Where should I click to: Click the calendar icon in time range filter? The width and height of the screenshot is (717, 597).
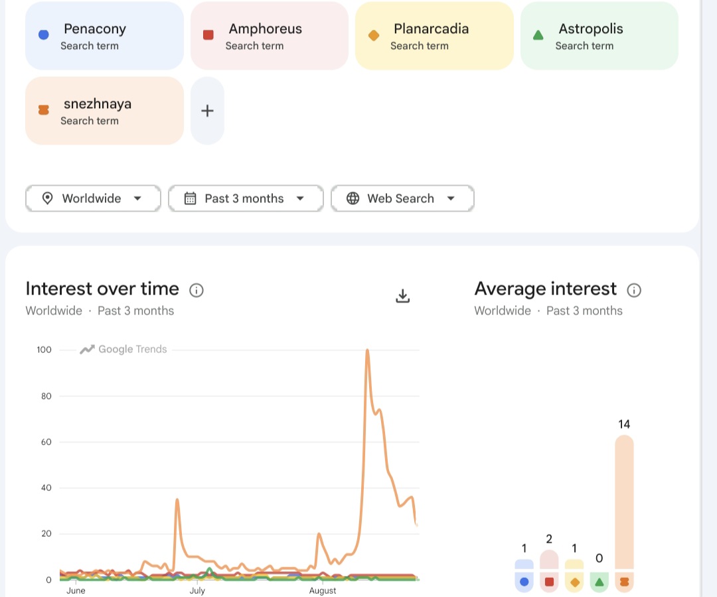click(191, 198)
